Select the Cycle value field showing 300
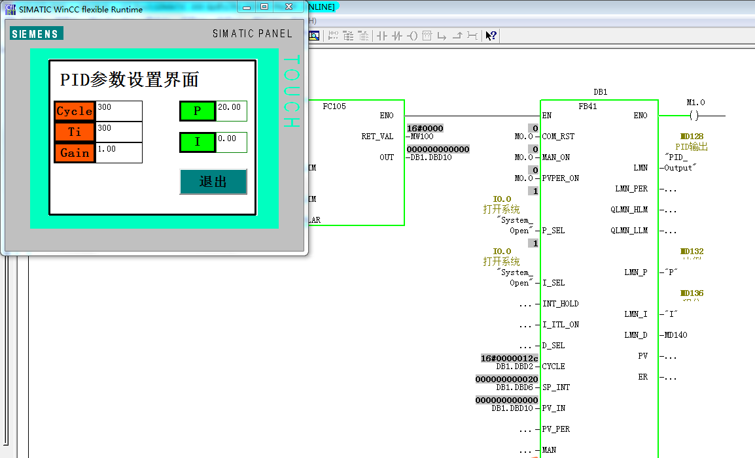Viewport: 755px width, 458px height. point(119,111)
